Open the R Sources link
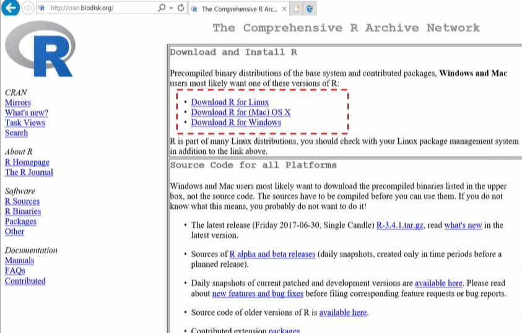Viewport: 522px width, 333px height. 22,201
